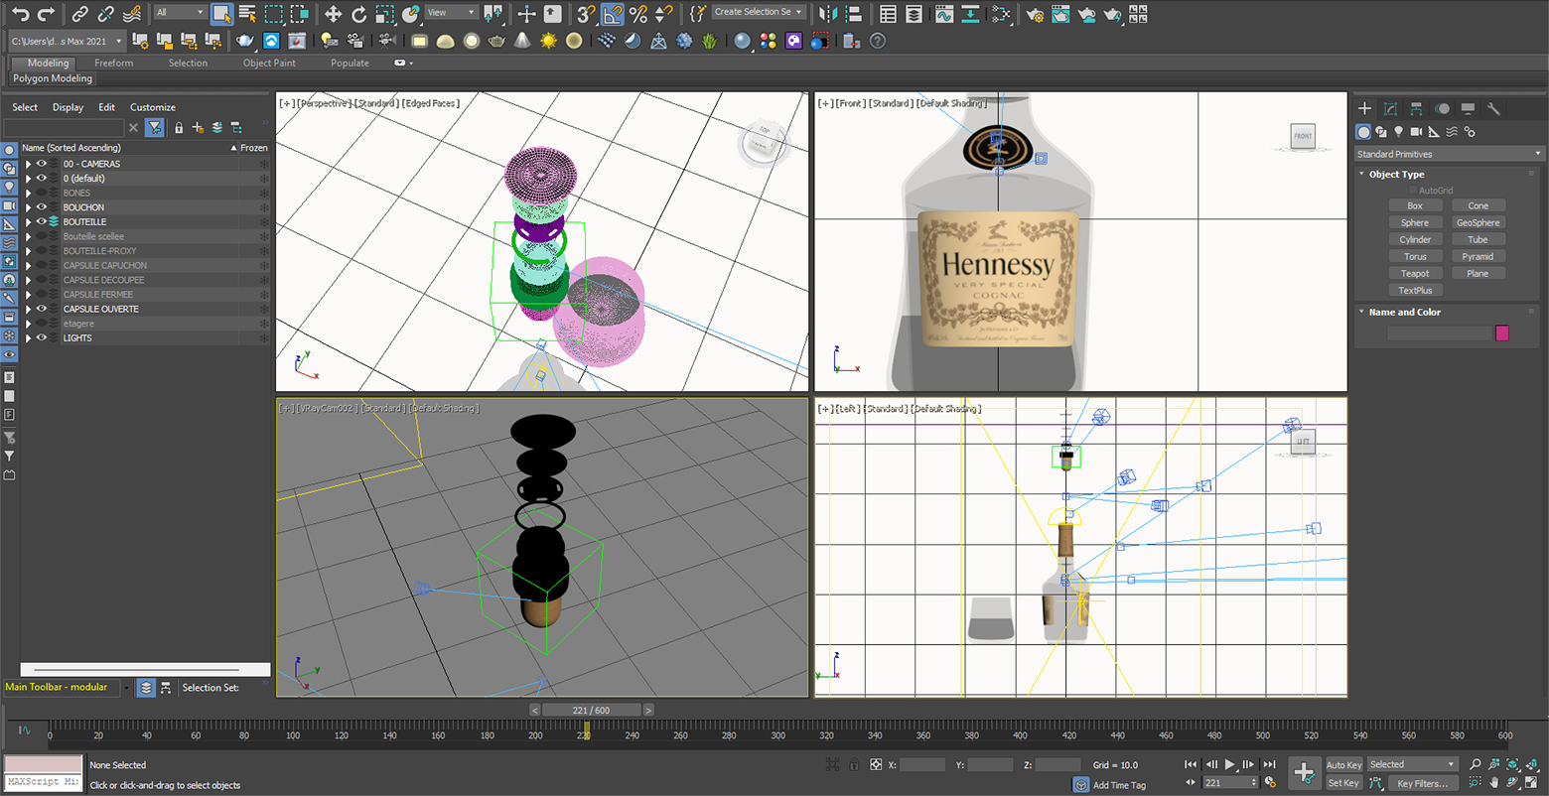The image size is (1549, 796).
Task: Open the Modify tab in Command Panel
Action: click(x=1390, y=108)
